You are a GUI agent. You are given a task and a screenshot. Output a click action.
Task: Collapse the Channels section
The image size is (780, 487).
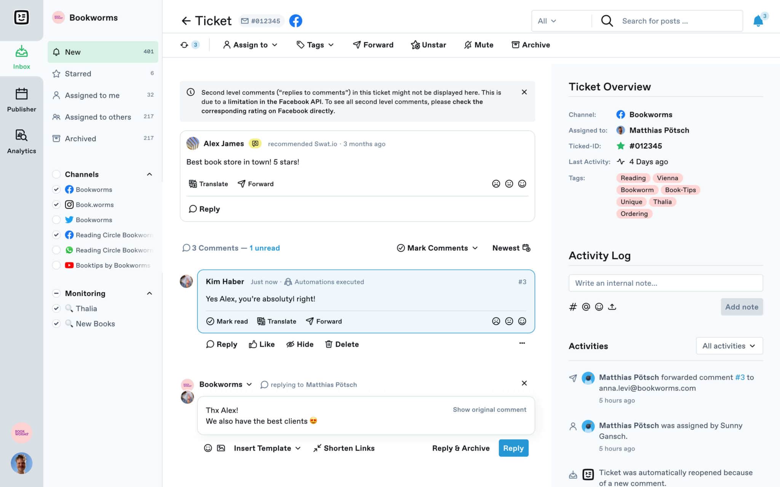[x=149, y=174]
